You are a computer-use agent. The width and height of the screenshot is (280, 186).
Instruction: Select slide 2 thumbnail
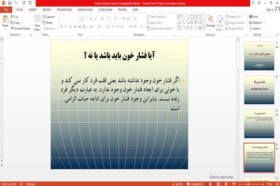click(259, 90)
